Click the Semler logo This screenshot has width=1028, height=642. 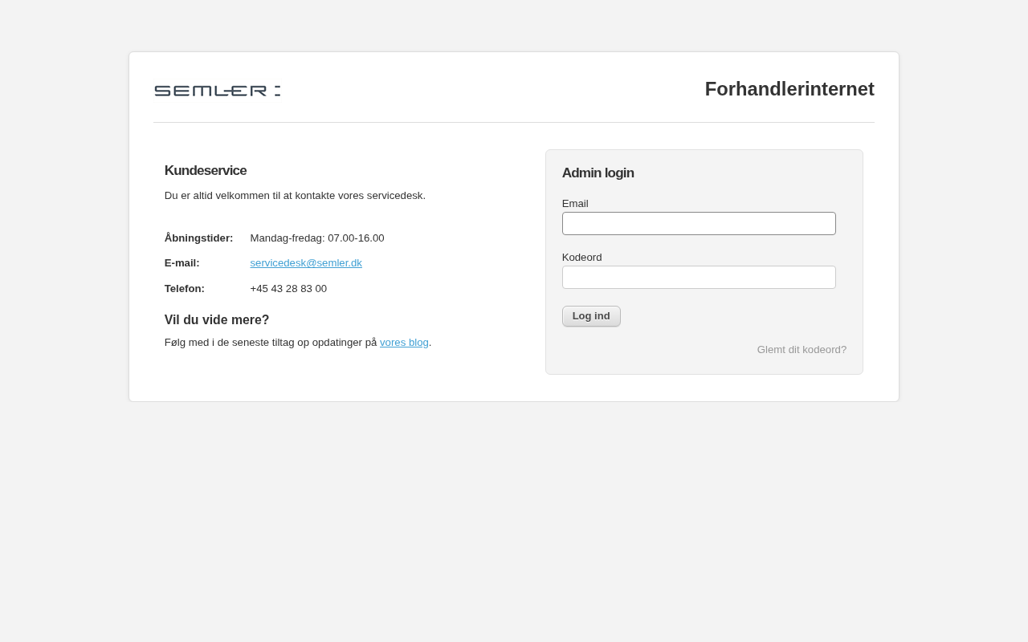click(x=217, y=91)
